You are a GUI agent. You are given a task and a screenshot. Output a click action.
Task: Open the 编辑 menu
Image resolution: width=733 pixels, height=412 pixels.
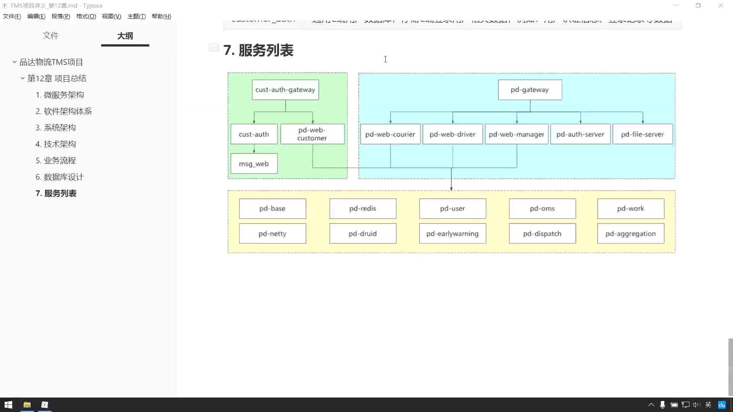click(36, 16)
